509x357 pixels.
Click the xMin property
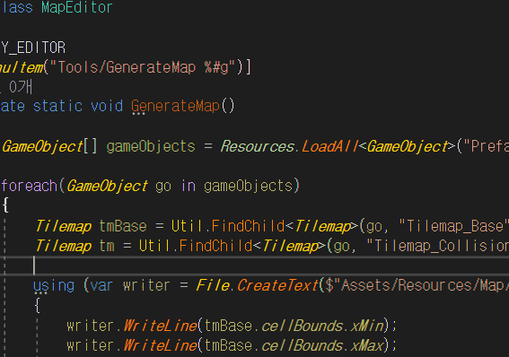click(x=367, y=326)
